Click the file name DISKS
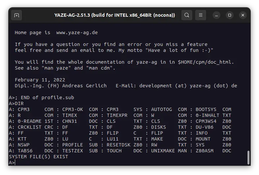Image resolution: width=259 pixels, height=175 pixels. point(158,127)
